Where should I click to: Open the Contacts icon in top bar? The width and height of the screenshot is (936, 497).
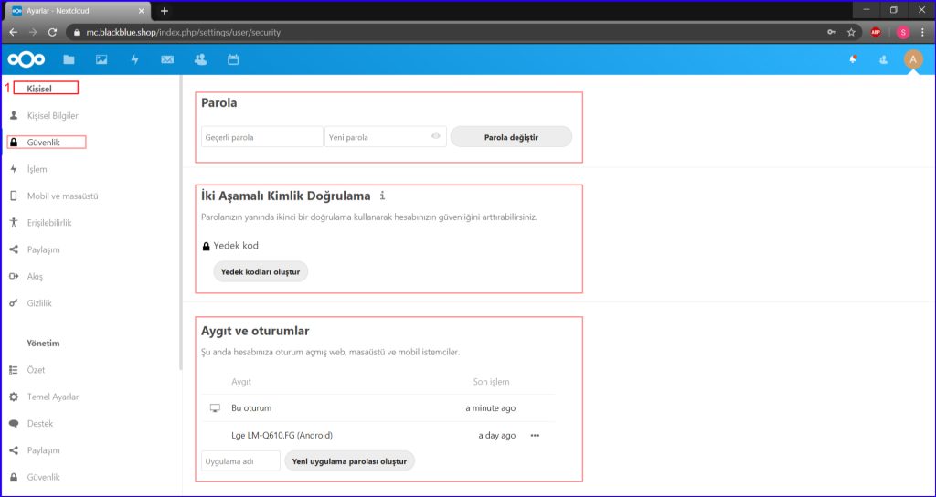pyautogui.click(x=200, y=59)
